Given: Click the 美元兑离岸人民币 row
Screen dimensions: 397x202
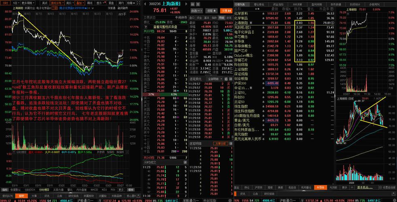Looking at the screenshot, I should (284, 139).
